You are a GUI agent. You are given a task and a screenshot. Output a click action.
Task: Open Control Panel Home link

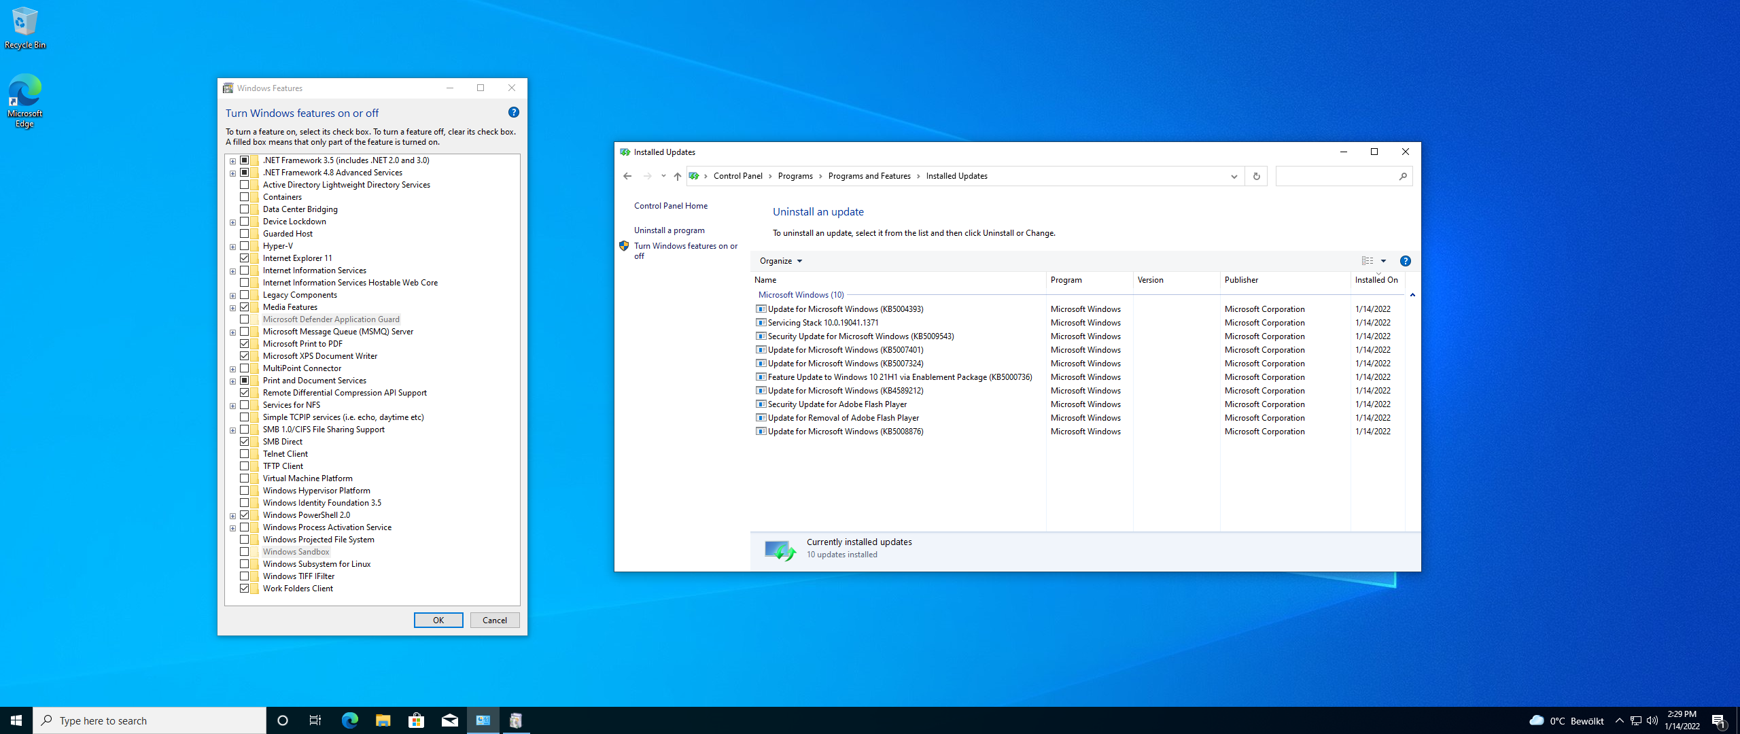(671, 206)
